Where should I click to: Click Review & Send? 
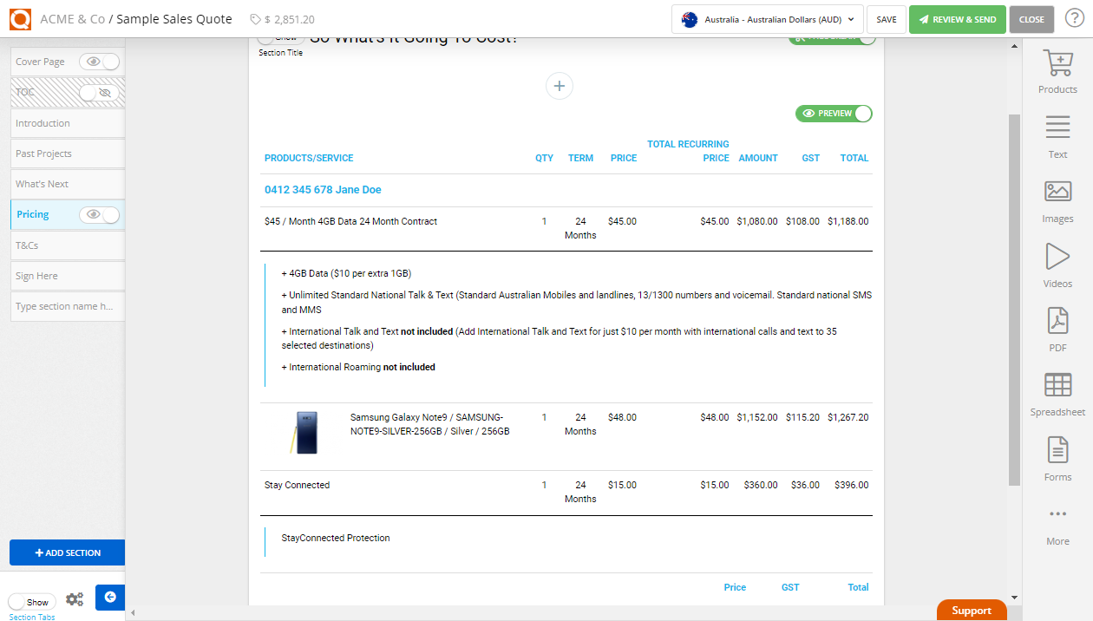[957, 18]
